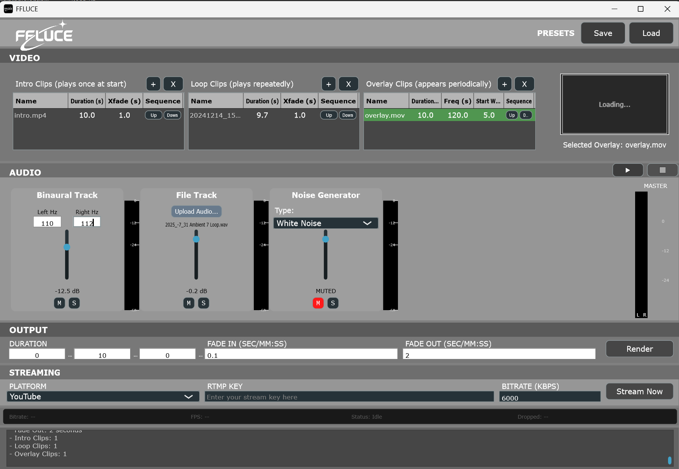This screenshot has height=469, width=679.
Task: Click the Noise Generator volume slider handle
Action: 326,239
